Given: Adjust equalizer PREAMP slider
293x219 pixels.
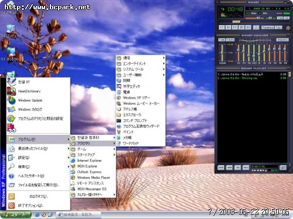Looking at the screenshot, I should point(222,53).
